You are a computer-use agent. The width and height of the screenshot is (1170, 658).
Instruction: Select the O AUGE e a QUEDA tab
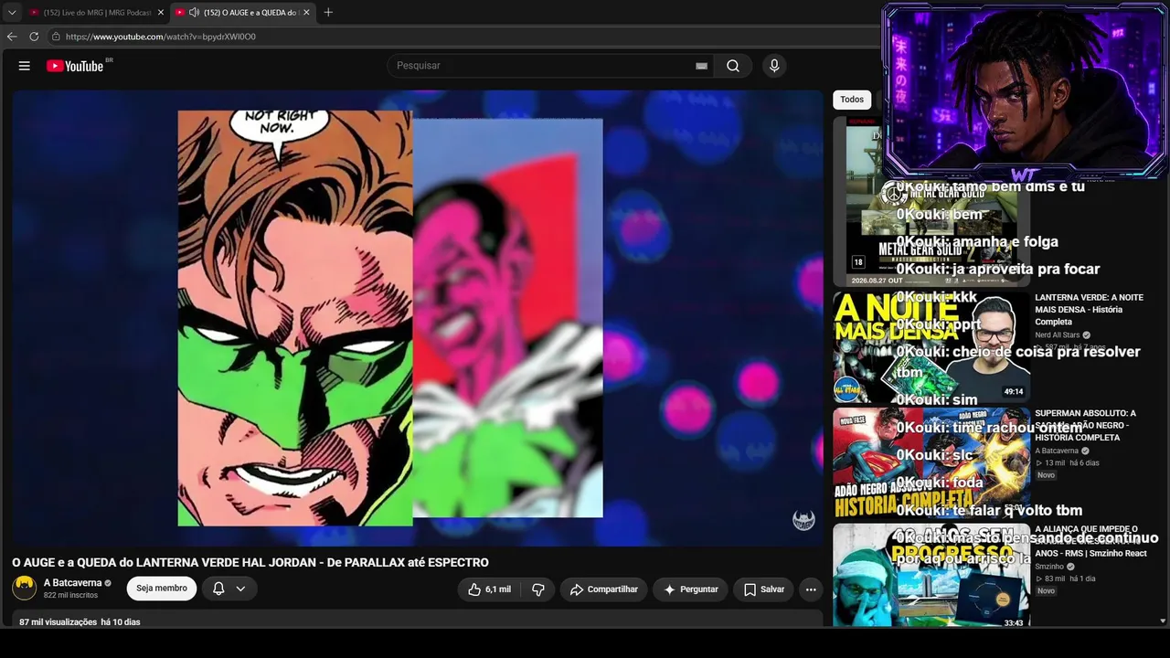[x=242, y=12]
